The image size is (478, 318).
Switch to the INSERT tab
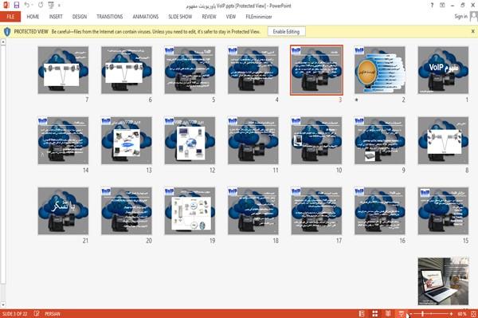[56, 17]
